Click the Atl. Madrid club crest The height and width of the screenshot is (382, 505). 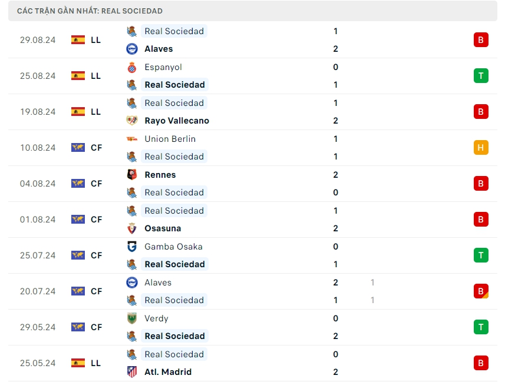(132, 372)
